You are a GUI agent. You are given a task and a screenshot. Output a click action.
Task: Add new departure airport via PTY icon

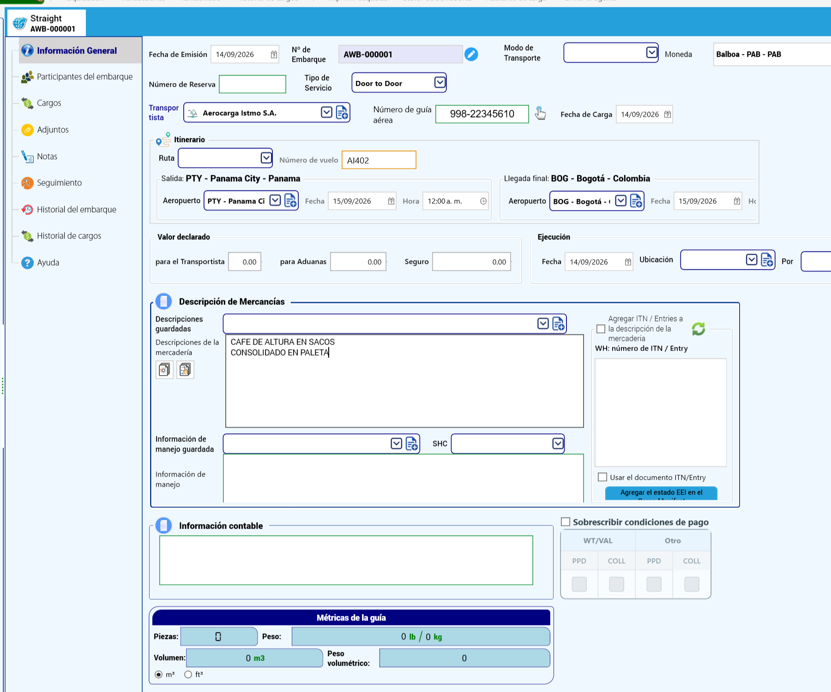coord(290,201)
